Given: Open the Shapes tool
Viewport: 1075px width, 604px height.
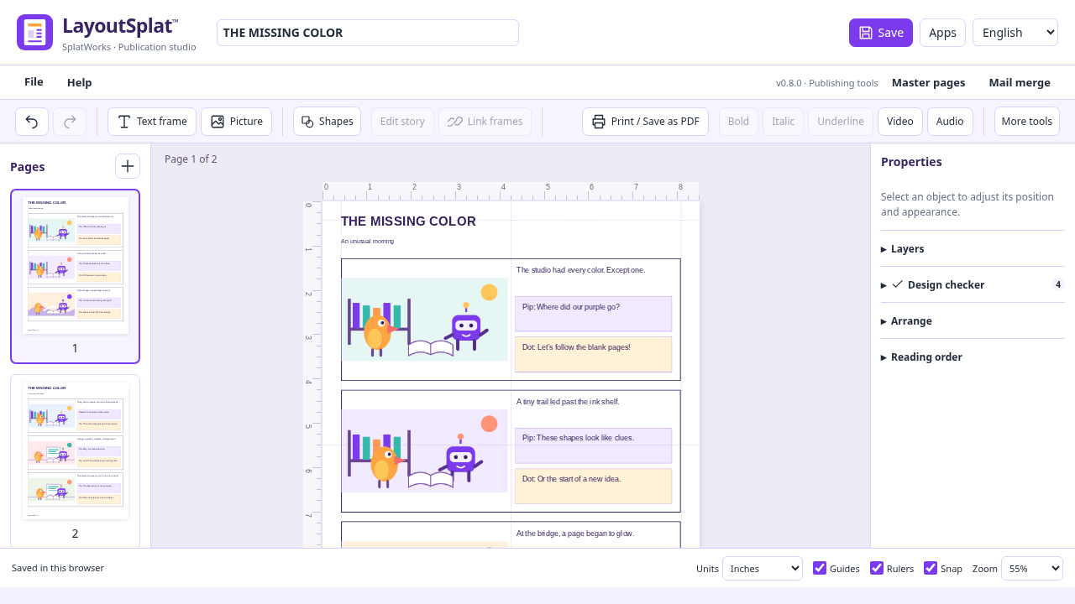Looking at the screenshot, I should pyautogui.click(x=327, y=122).
